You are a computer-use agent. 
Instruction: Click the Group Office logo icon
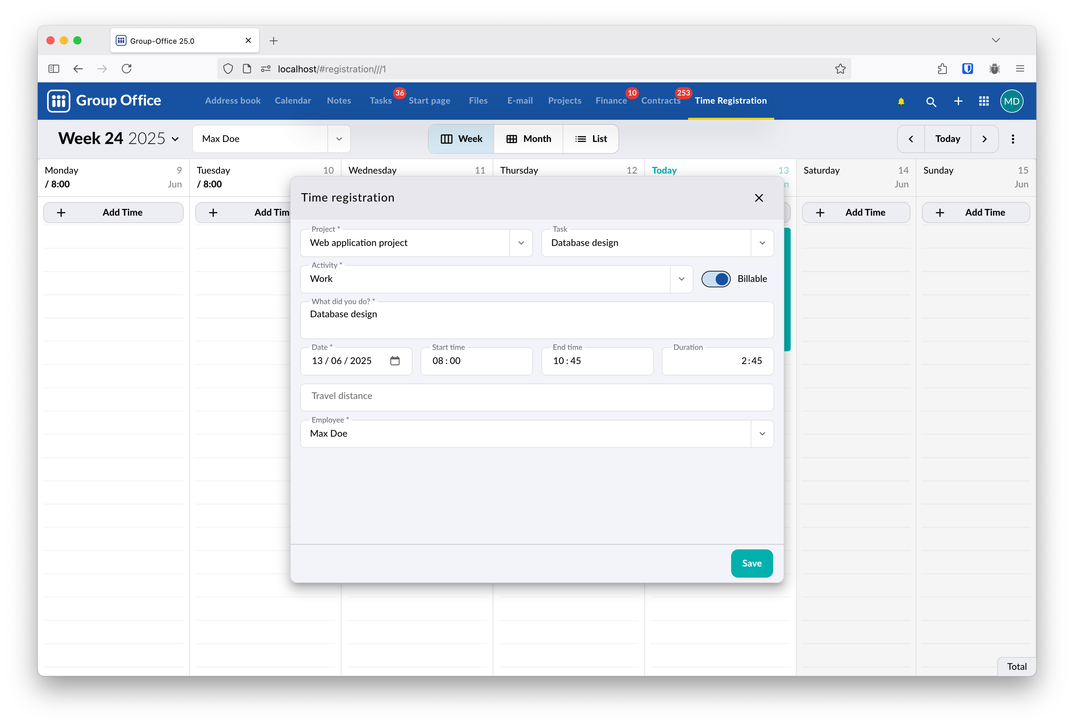[58, 101]
